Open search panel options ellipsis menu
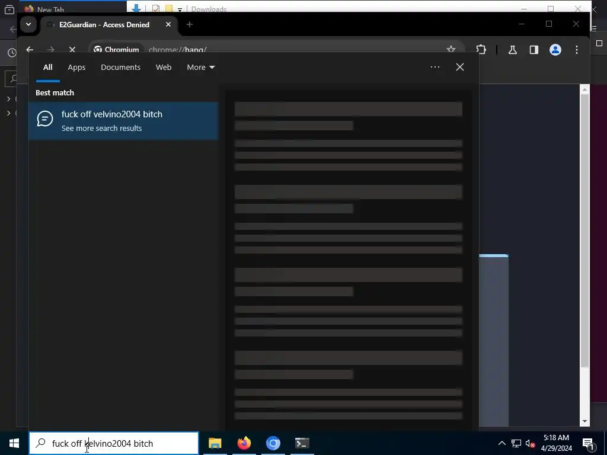This screenshot has width=607, height=455. click(x=435, y=67)
